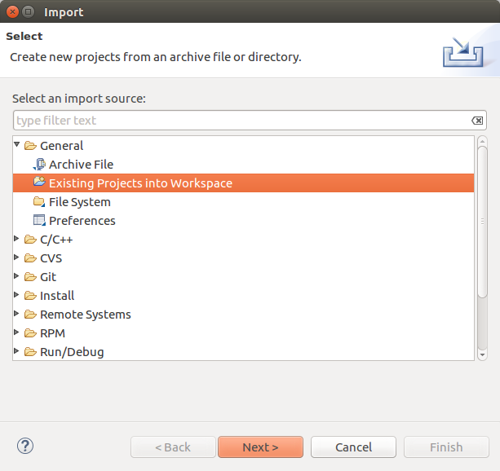Click the General folder icon
The width and height of the screenshot is (500, 471).
(x=30, y=146)
